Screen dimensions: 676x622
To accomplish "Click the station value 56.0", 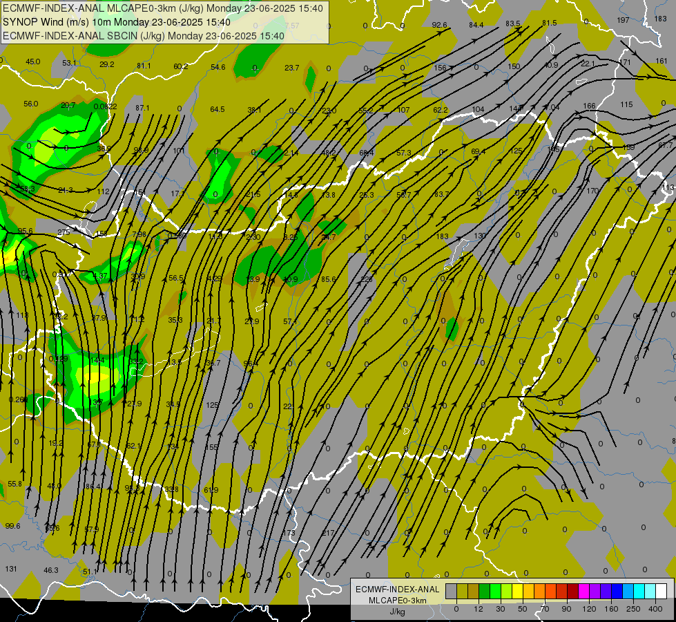I will pos(30,104).
